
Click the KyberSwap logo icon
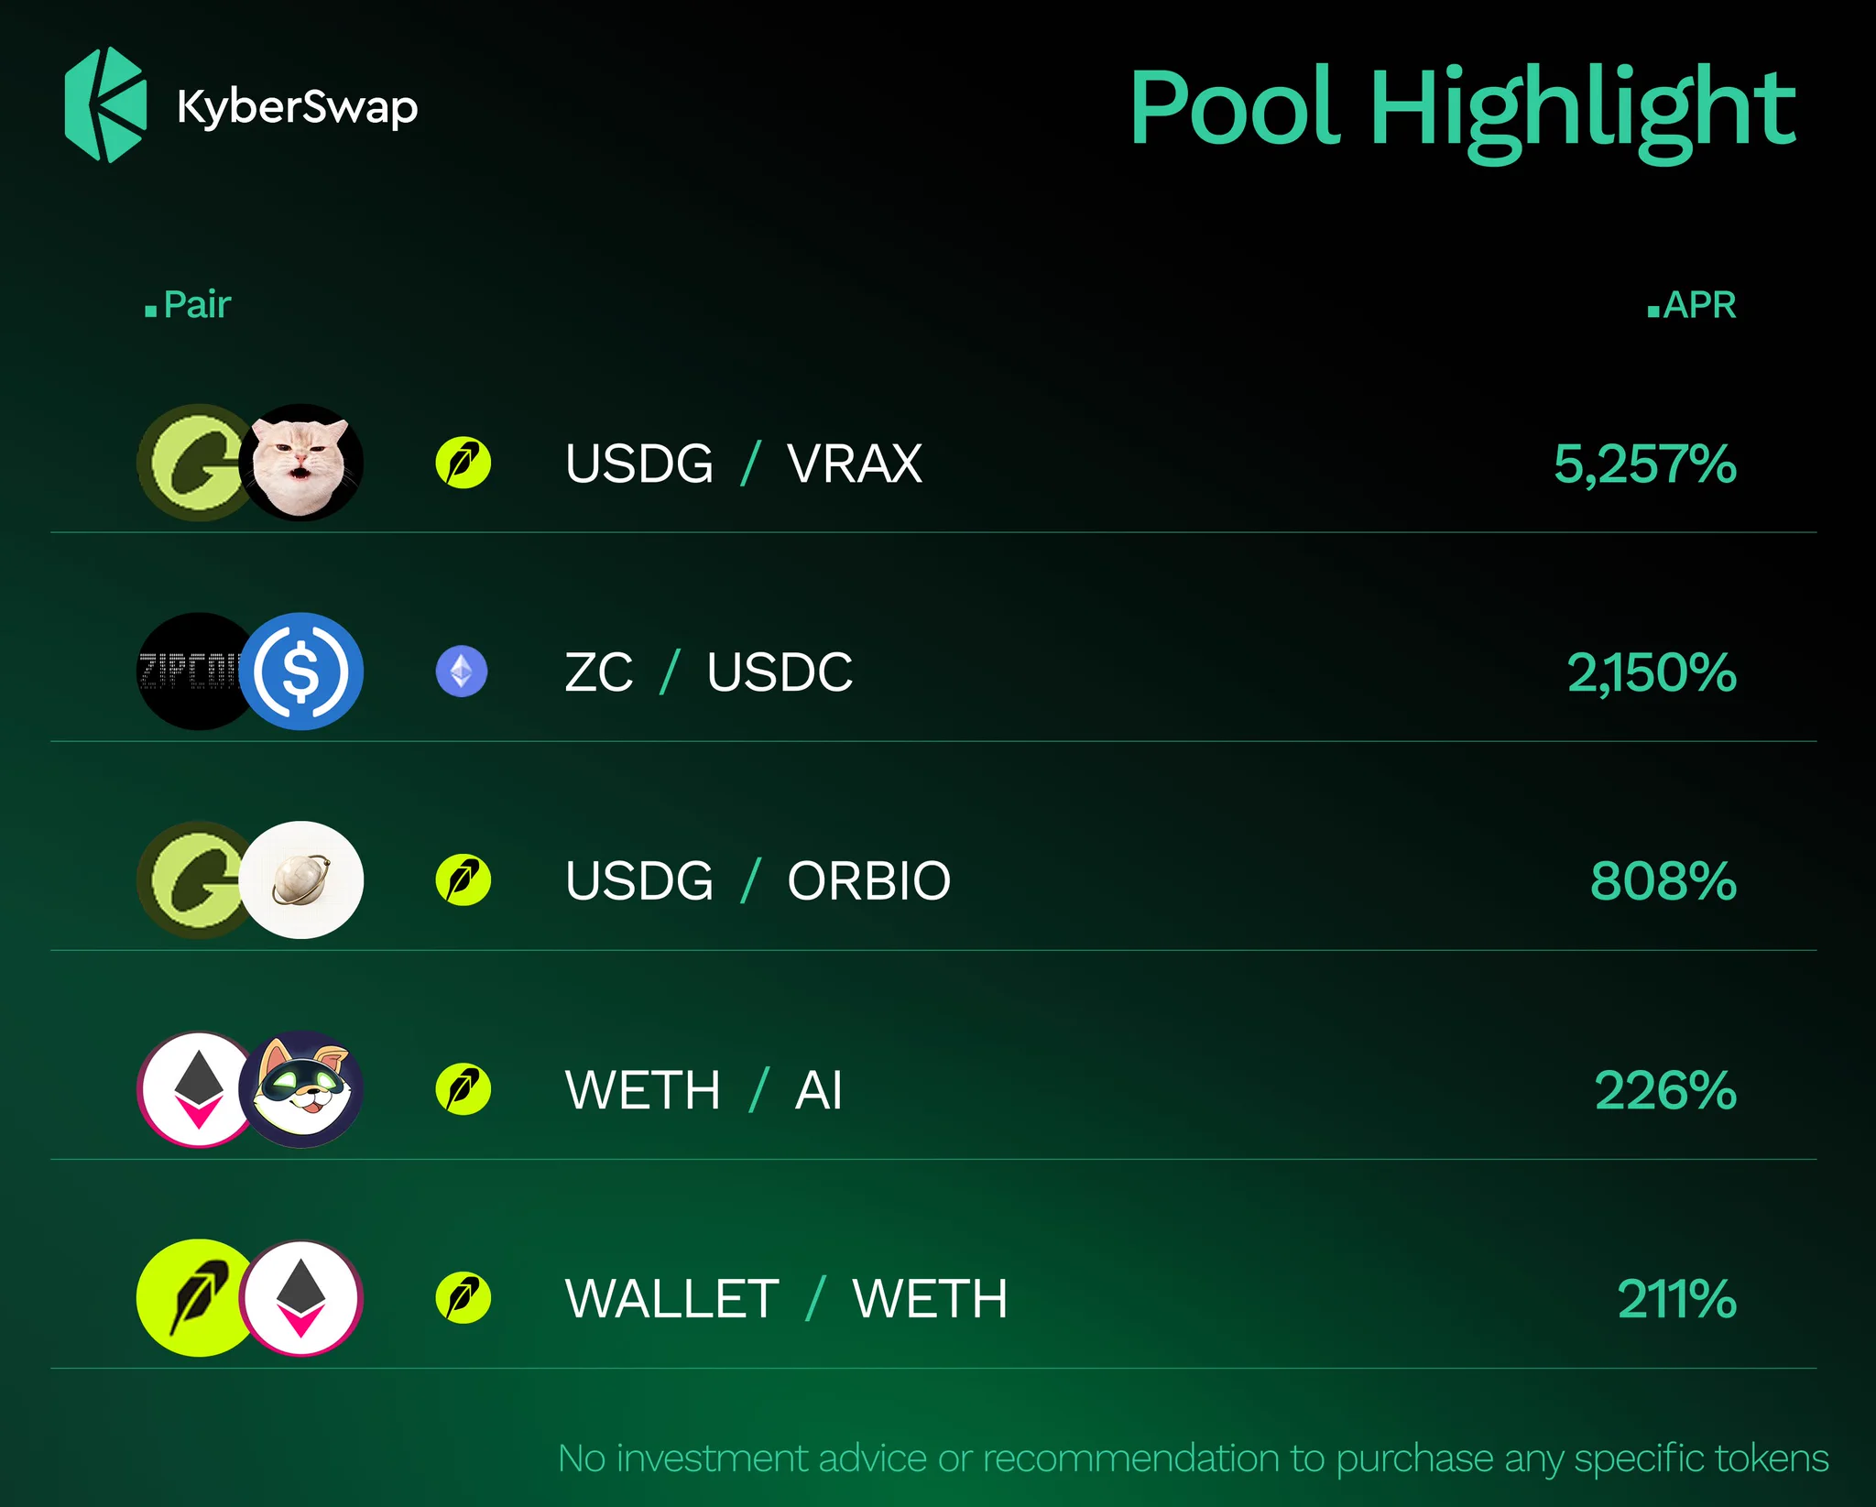(x=105, y=105)
